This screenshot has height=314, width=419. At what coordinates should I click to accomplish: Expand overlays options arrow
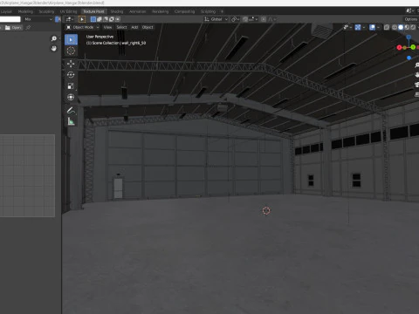click(378, 27)
